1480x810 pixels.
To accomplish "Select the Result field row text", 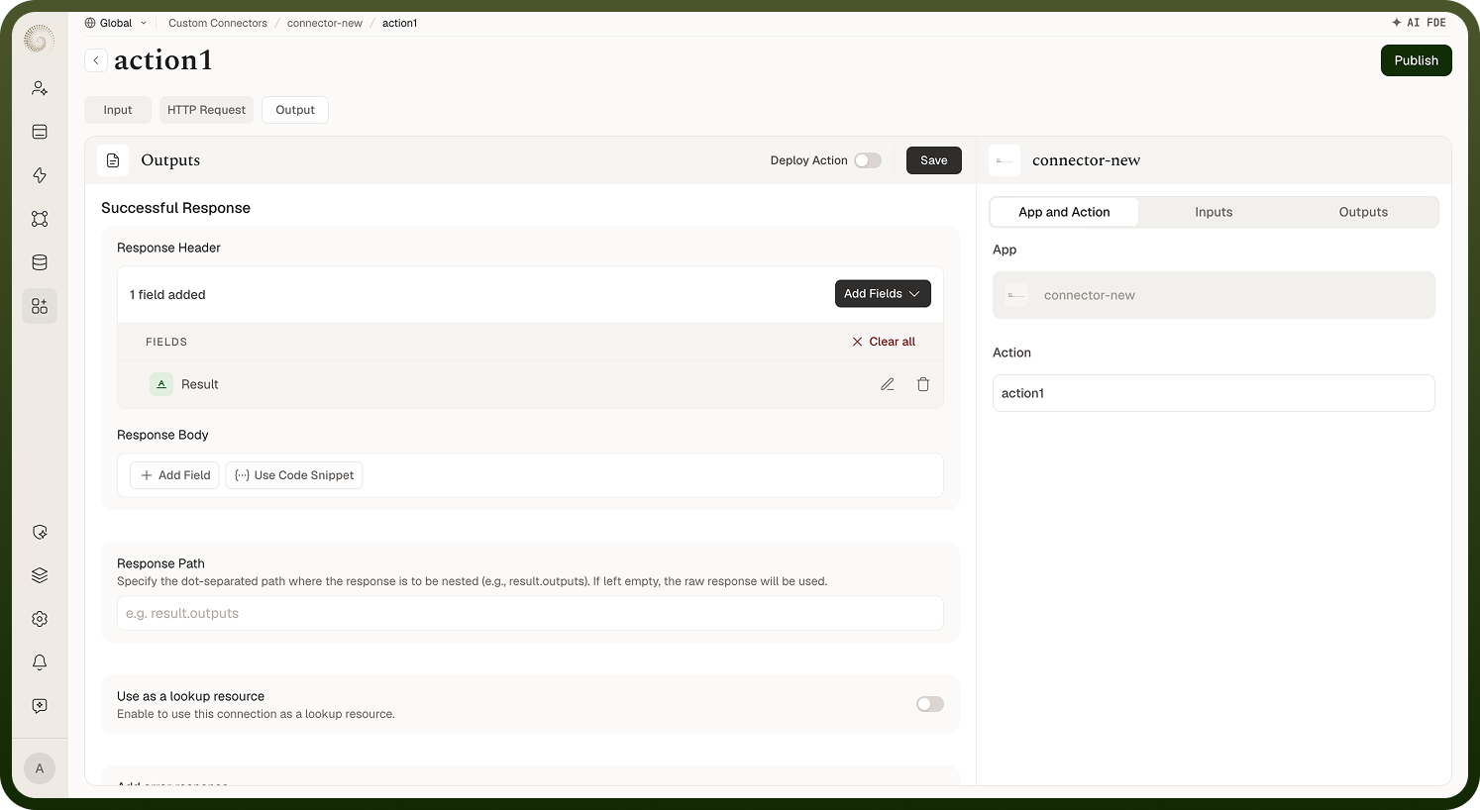I will [200, 384].
